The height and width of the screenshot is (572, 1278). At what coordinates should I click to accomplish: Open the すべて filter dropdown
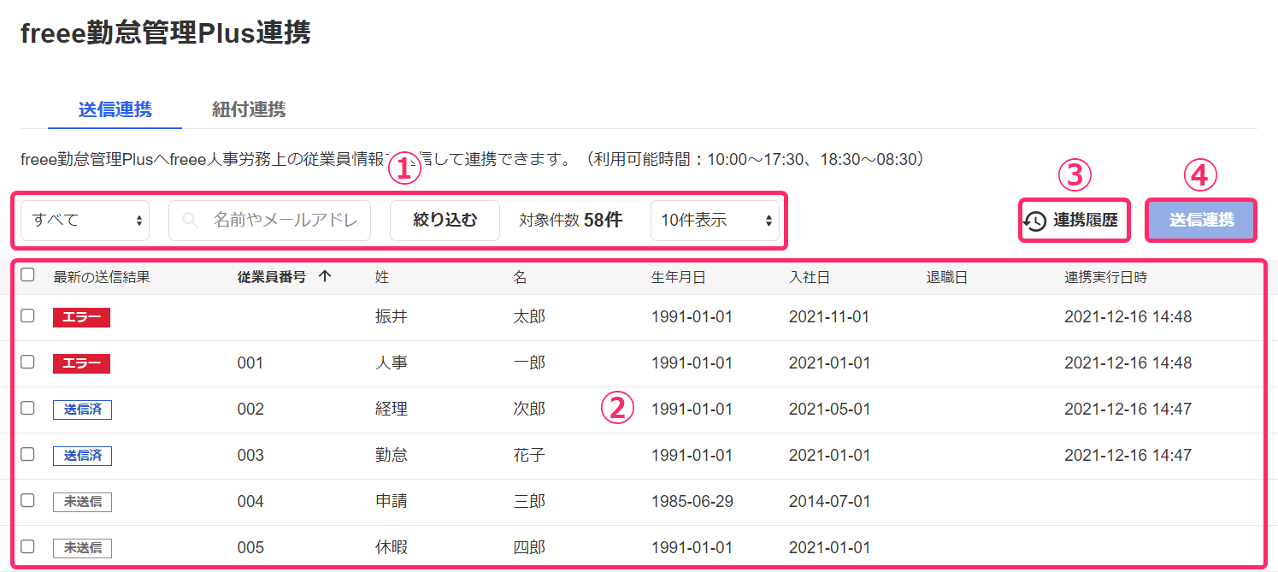pyautogui.click(x=85, y=221)
